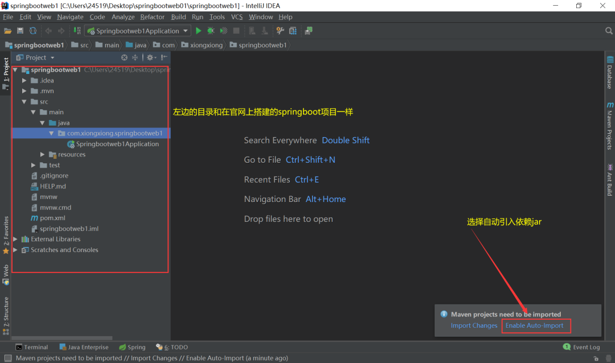This screenshot has height=363, width=615.
Task: Open the VCS menu
Action: click(237, 17)
